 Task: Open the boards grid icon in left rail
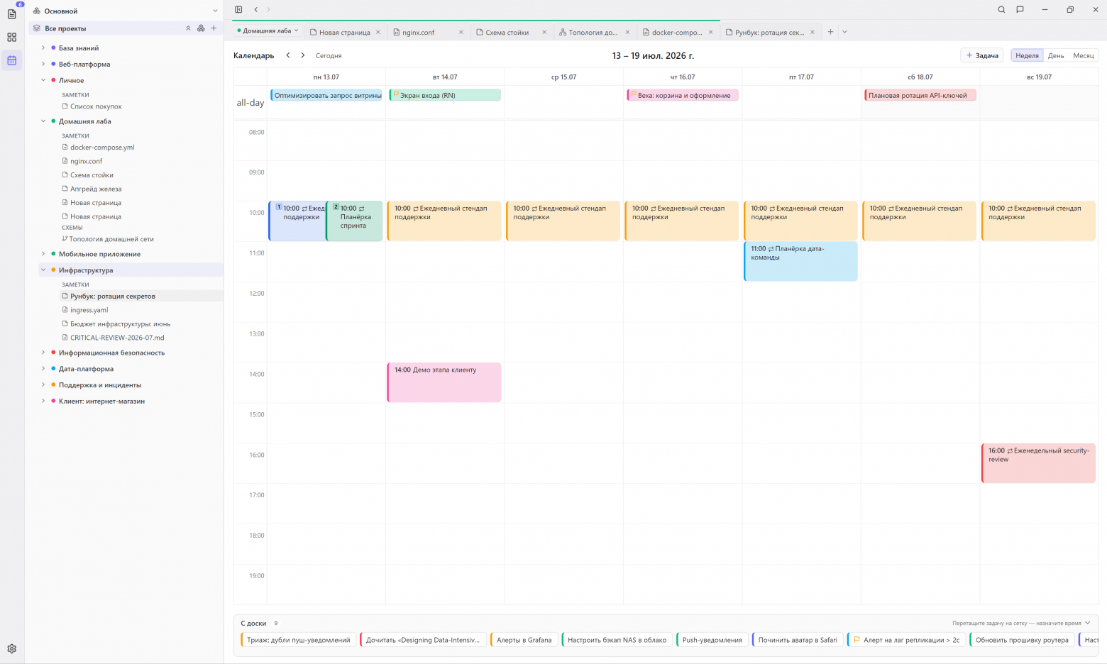tap(11, 37)
